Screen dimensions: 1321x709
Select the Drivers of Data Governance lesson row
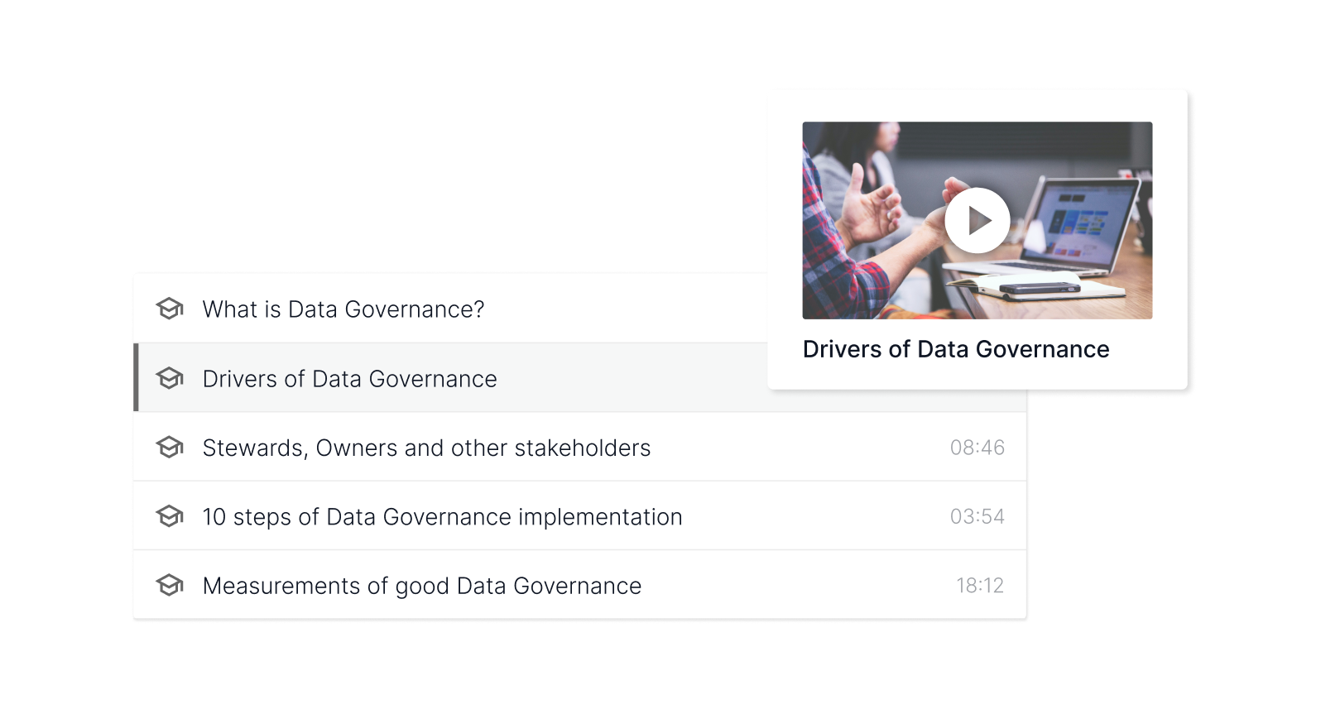(350, 379)
